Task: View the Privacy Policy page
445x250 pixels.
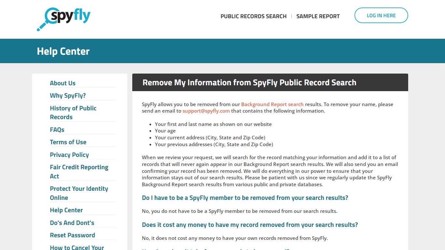Action: (69, 155)
